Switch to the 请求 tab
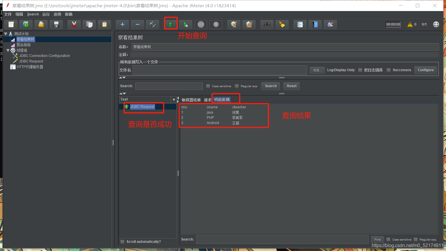The image size is (446, 251). point(208,100)
